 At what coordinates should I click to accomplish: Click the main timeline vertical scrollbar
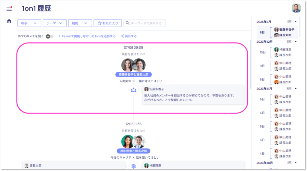[x=250, y=65]
